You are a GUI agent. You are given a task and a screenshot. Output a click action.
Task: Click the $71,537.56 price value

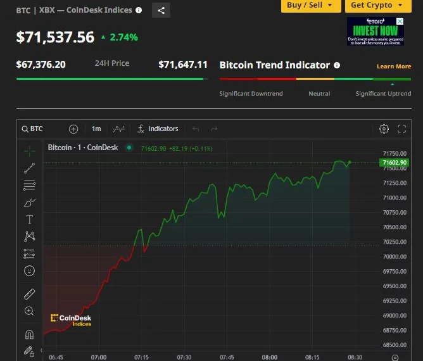click(x=55, y=37)
